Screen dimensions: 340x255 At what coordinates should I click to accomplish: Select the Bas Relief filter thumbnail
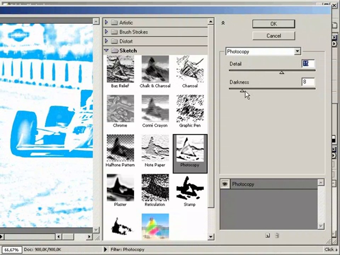pyautogui.click(x=120, y=69)
